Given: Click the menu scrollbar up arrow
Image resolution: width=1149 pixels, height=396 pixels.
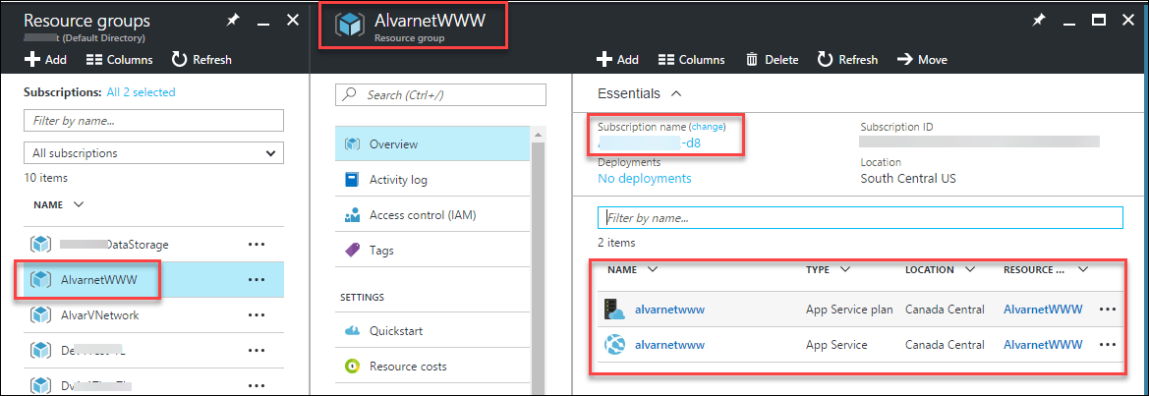Looking at the screenshot, I should coord(539,134).
